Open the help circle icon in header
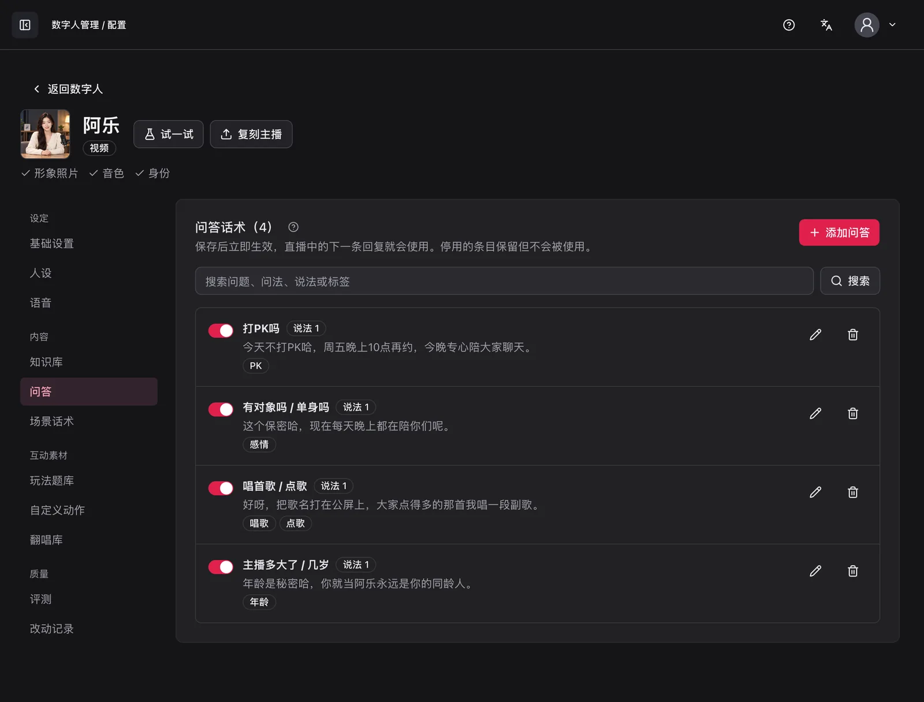Screen dimensions: 924x702 [x=789, y=25]
